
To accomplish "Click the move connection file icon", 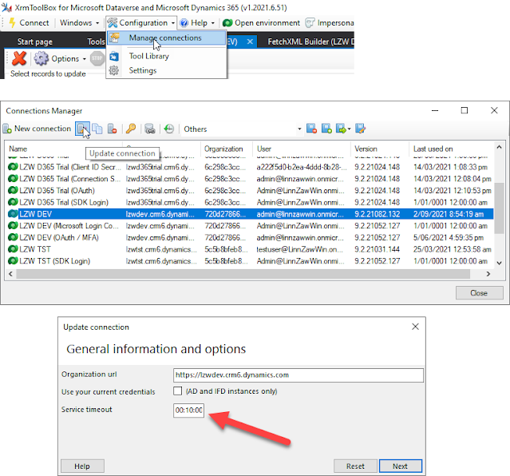I will pos(341,129).
